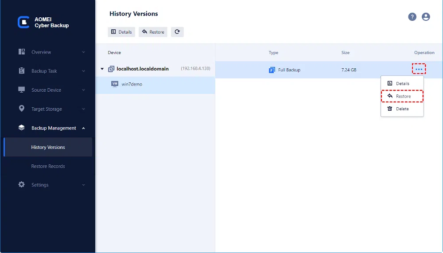
Task: Click the Type column header
Action: point(273,53)
